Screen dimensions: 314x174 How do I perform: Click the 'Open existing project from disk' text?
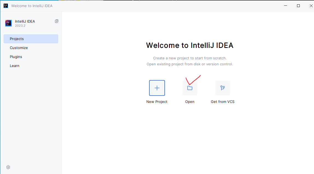click(x=190, y=64)
